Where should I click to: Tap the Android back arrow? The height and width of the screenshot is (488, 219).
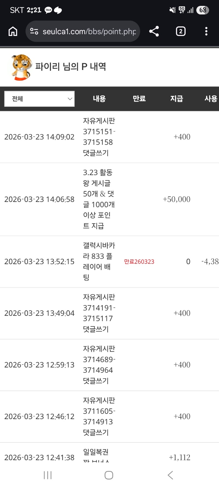170,475
